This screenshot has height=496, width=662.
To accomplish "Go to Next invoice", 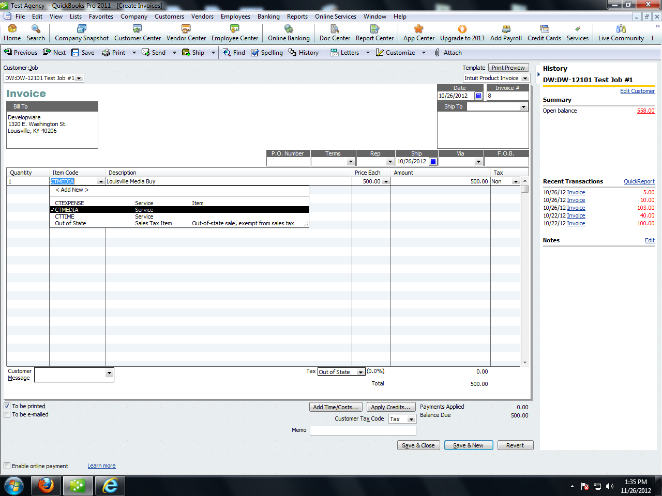I will click(x=54, y=52).
